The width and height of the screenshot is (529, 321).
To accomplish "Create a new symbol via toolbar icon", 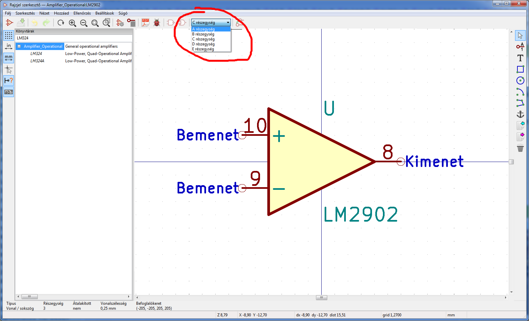I will click(9, 23).
